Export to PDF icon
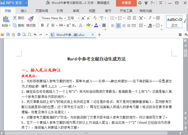 pos(13,35)
